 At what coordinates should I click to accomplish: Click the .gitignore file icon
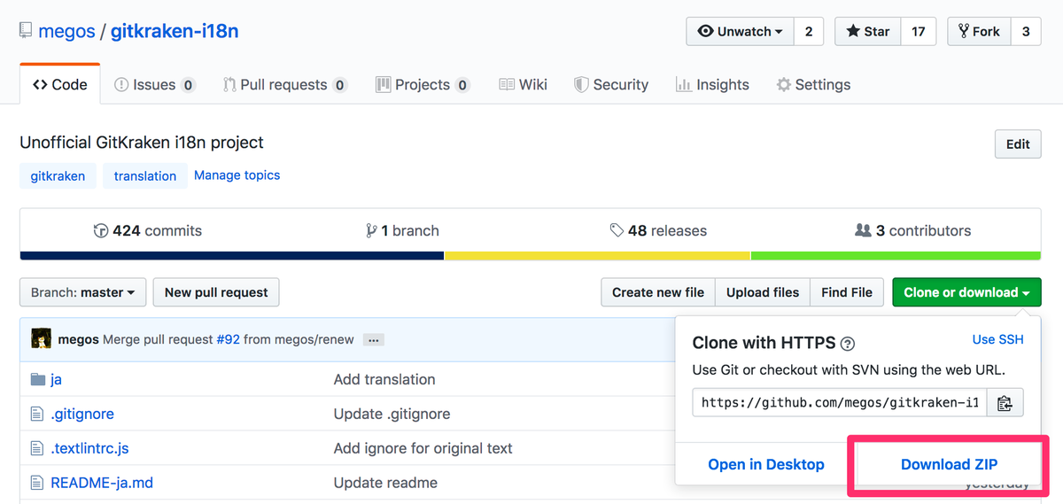click(x=36, y=414)
